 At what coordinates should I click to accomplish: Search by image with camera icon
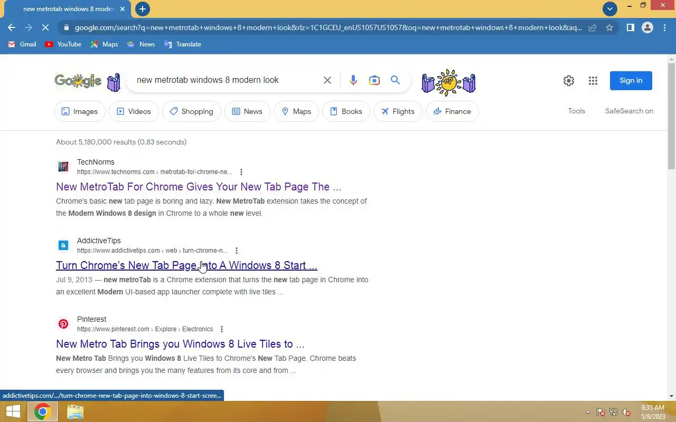click(x=374, y=80)
